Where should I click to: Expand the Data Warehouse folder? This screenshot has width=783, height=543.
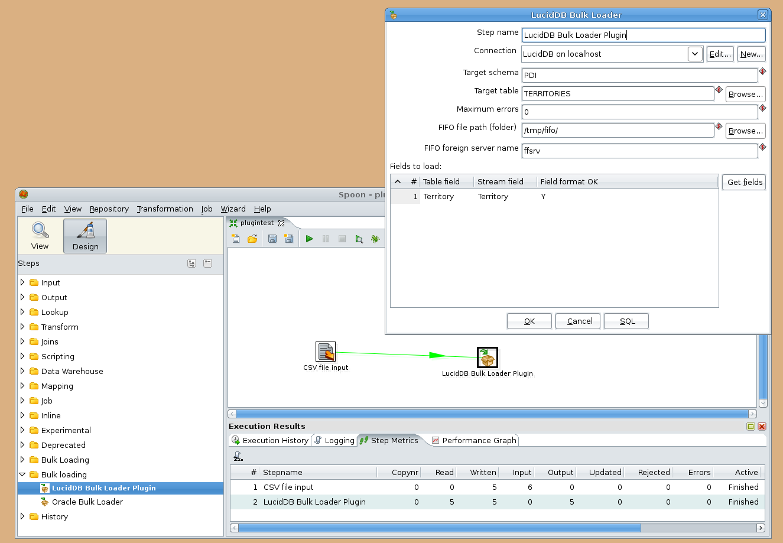click(22, 371)
